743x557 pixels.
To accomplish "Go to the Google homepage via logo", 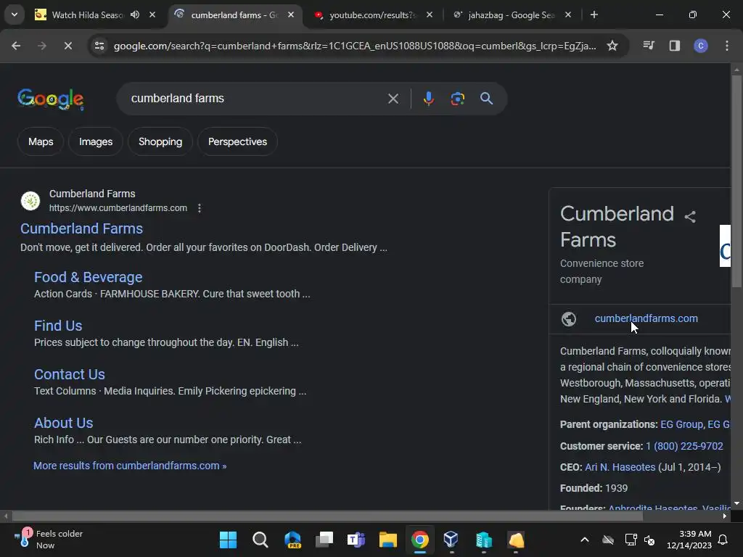I will 51,99.
